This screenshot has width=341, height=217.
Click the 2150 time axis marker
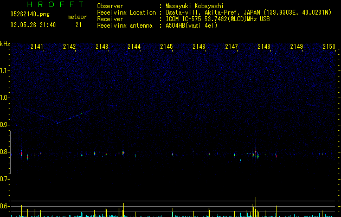329,47
